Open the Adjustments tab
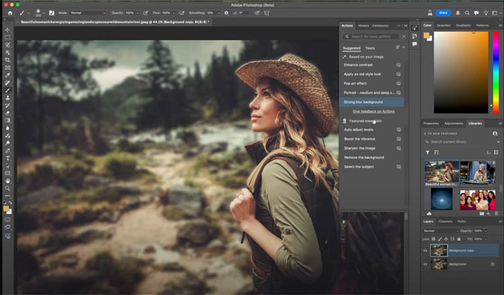Image resolution: width=504 pixels, height=295 pixels. point(454,124)
